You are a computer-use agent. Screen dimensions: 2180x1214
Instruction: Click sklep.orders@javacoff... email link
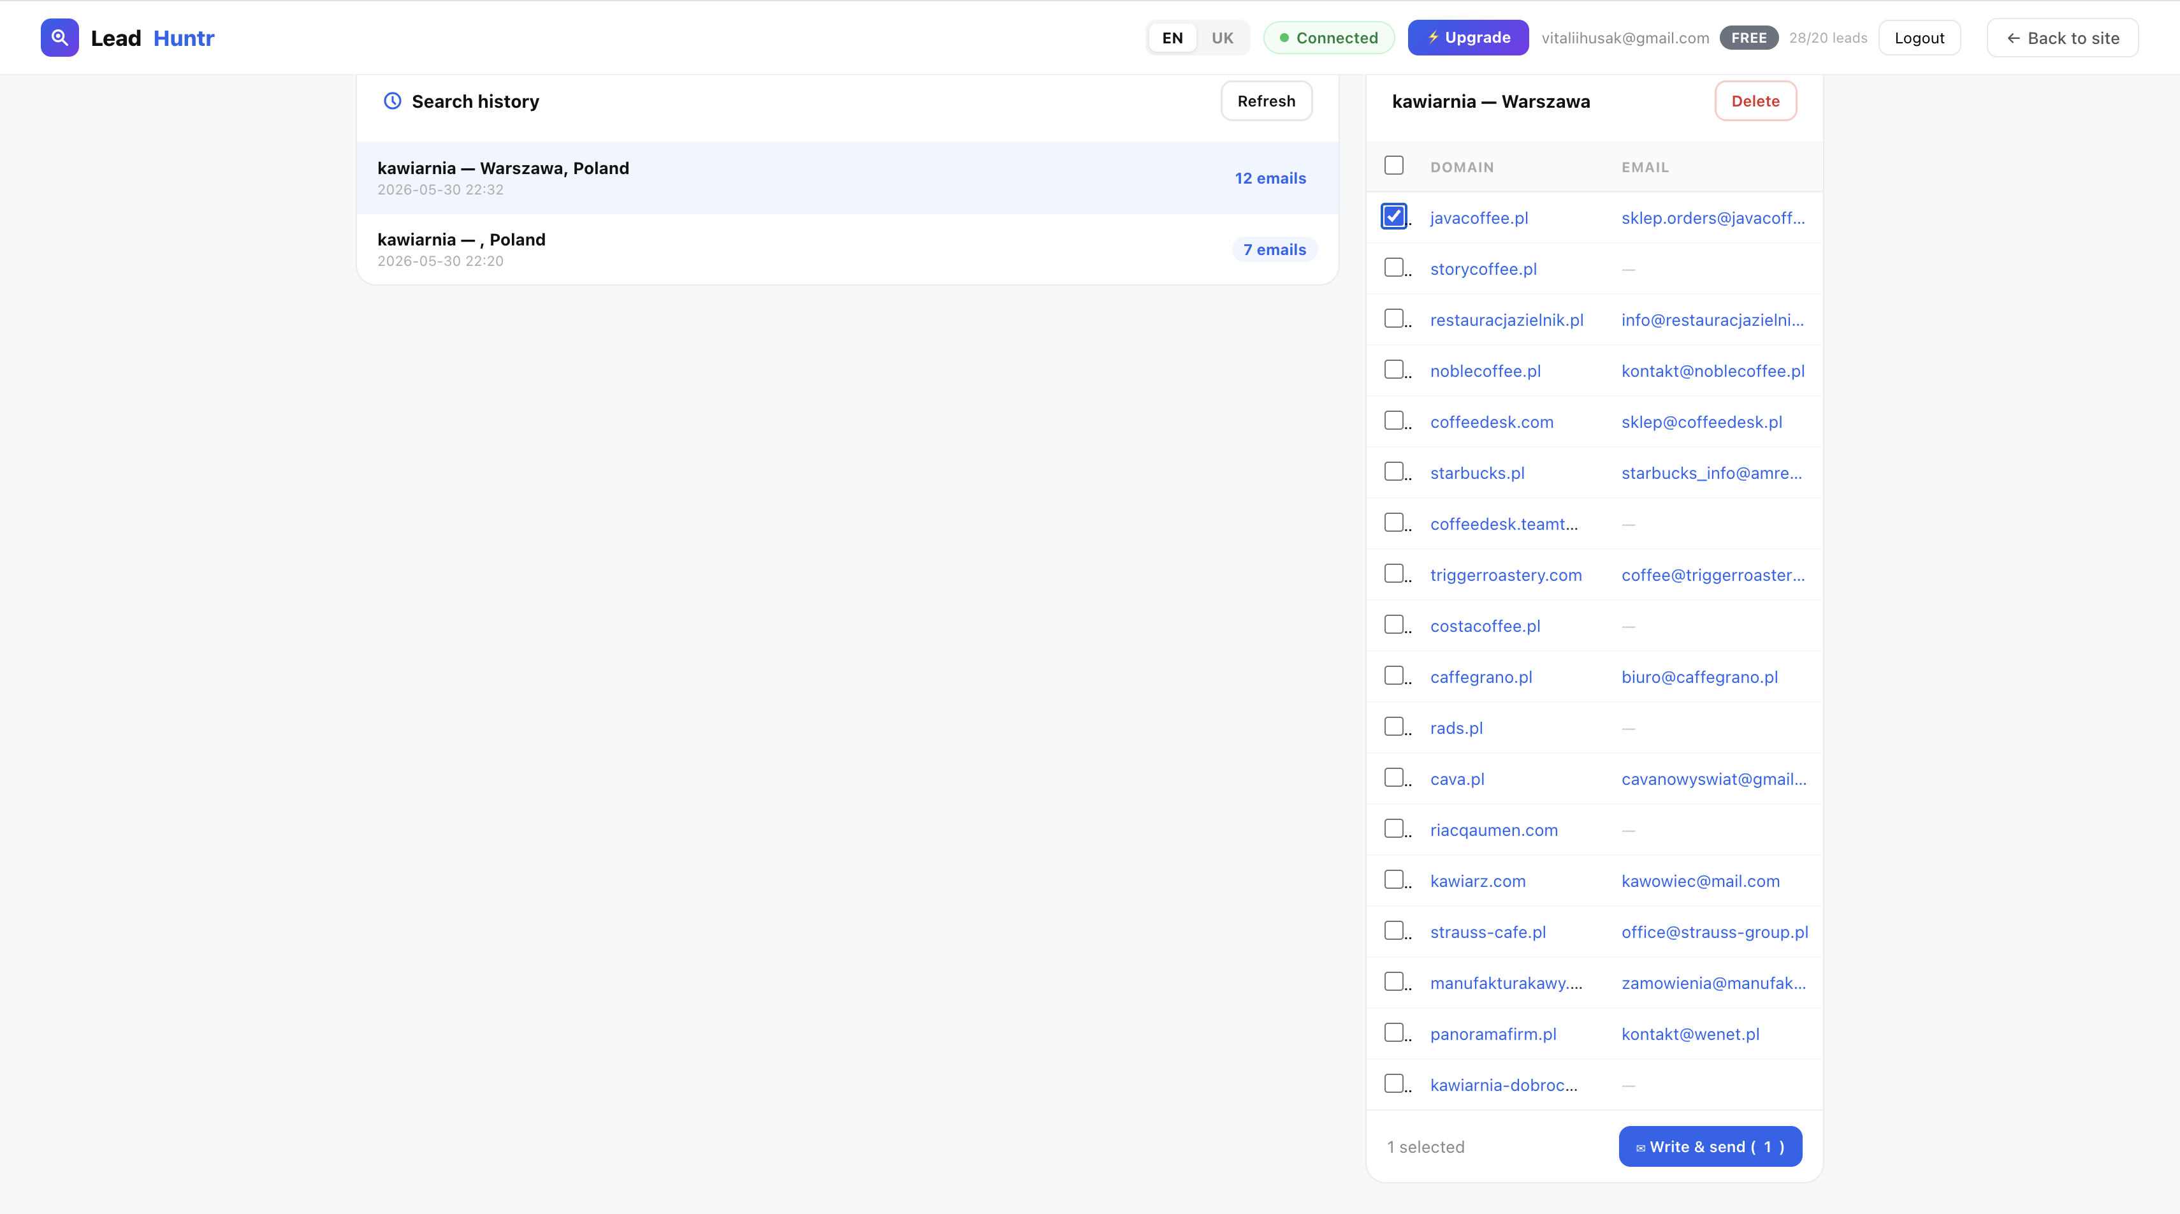click(x=1713, y=219)
